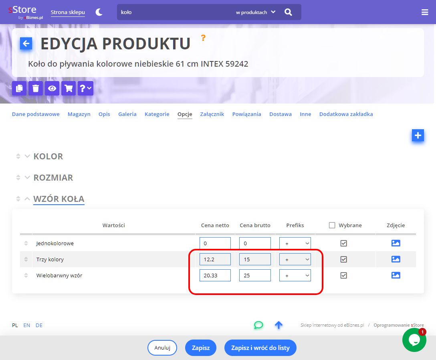Click reorder handle for Trzy kolory row
Image resolution: width=436 pixels, height=360 pixels.
click(x=26, y=259)
